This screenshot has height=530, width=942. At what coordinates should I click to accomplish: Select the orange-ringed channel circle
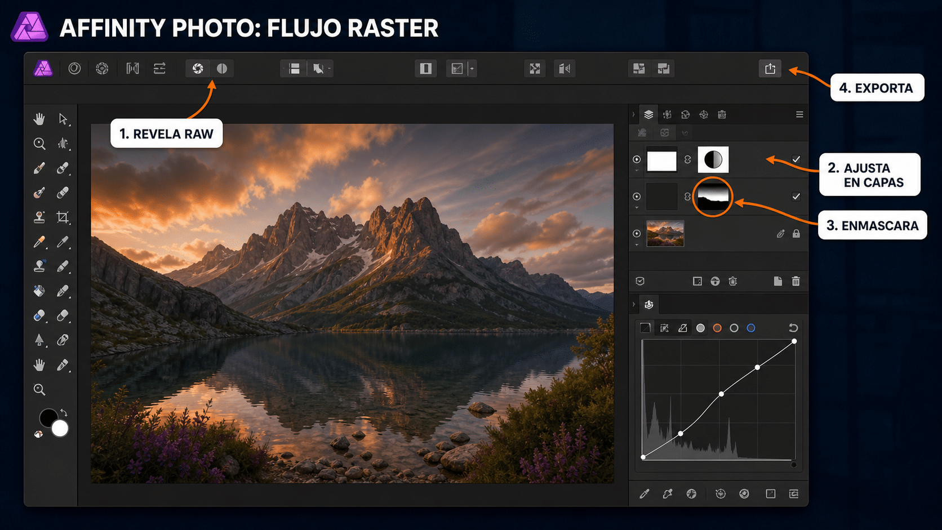717,328
